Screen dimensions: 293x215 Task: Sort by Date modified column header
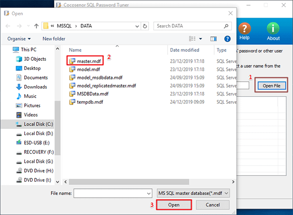click(184, 50)
